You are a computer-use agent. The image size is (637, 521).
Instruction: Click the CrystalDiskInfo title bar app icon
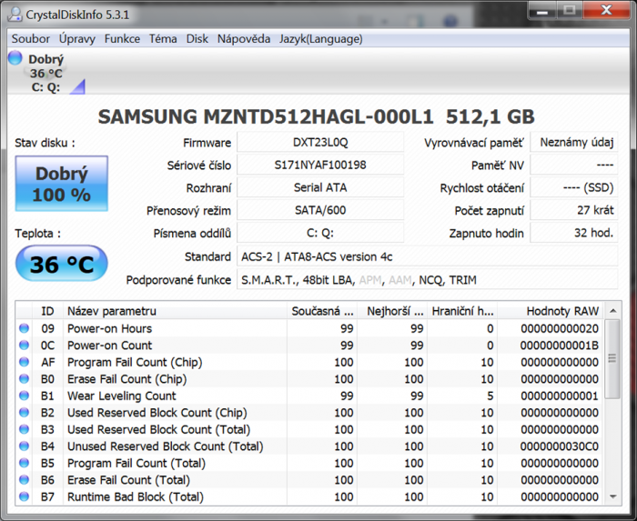coord(15,15)
